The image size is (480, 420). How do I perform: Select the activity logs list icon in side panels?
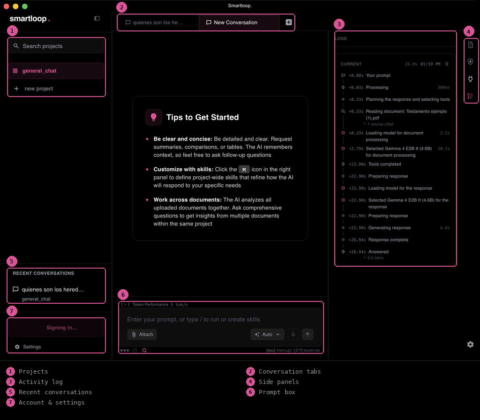[471, 96]
